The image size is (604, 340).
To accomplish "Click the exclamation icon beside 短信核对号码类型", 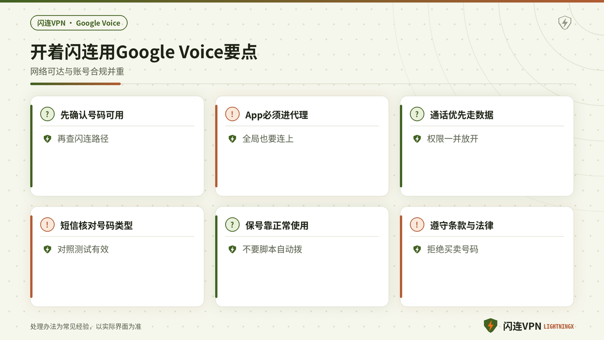I will point(47,225).
